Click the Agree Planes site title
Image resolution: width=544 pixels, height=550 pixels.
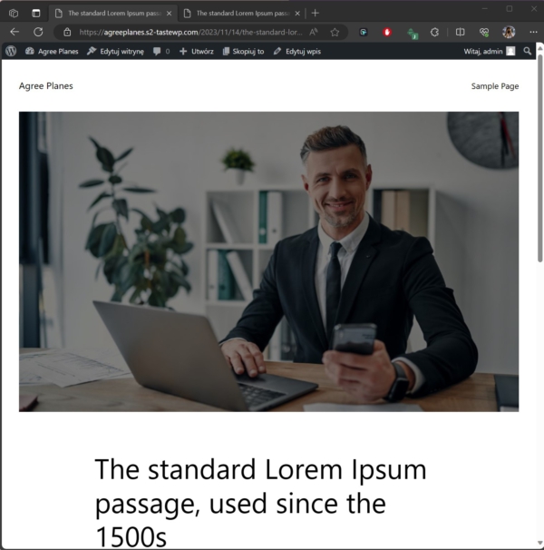[46, 86]
